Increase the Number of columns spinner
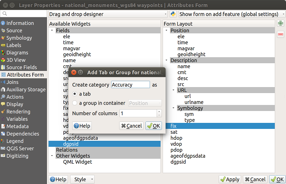Screen dimensions: 286x184 click(x=159, y=112)
